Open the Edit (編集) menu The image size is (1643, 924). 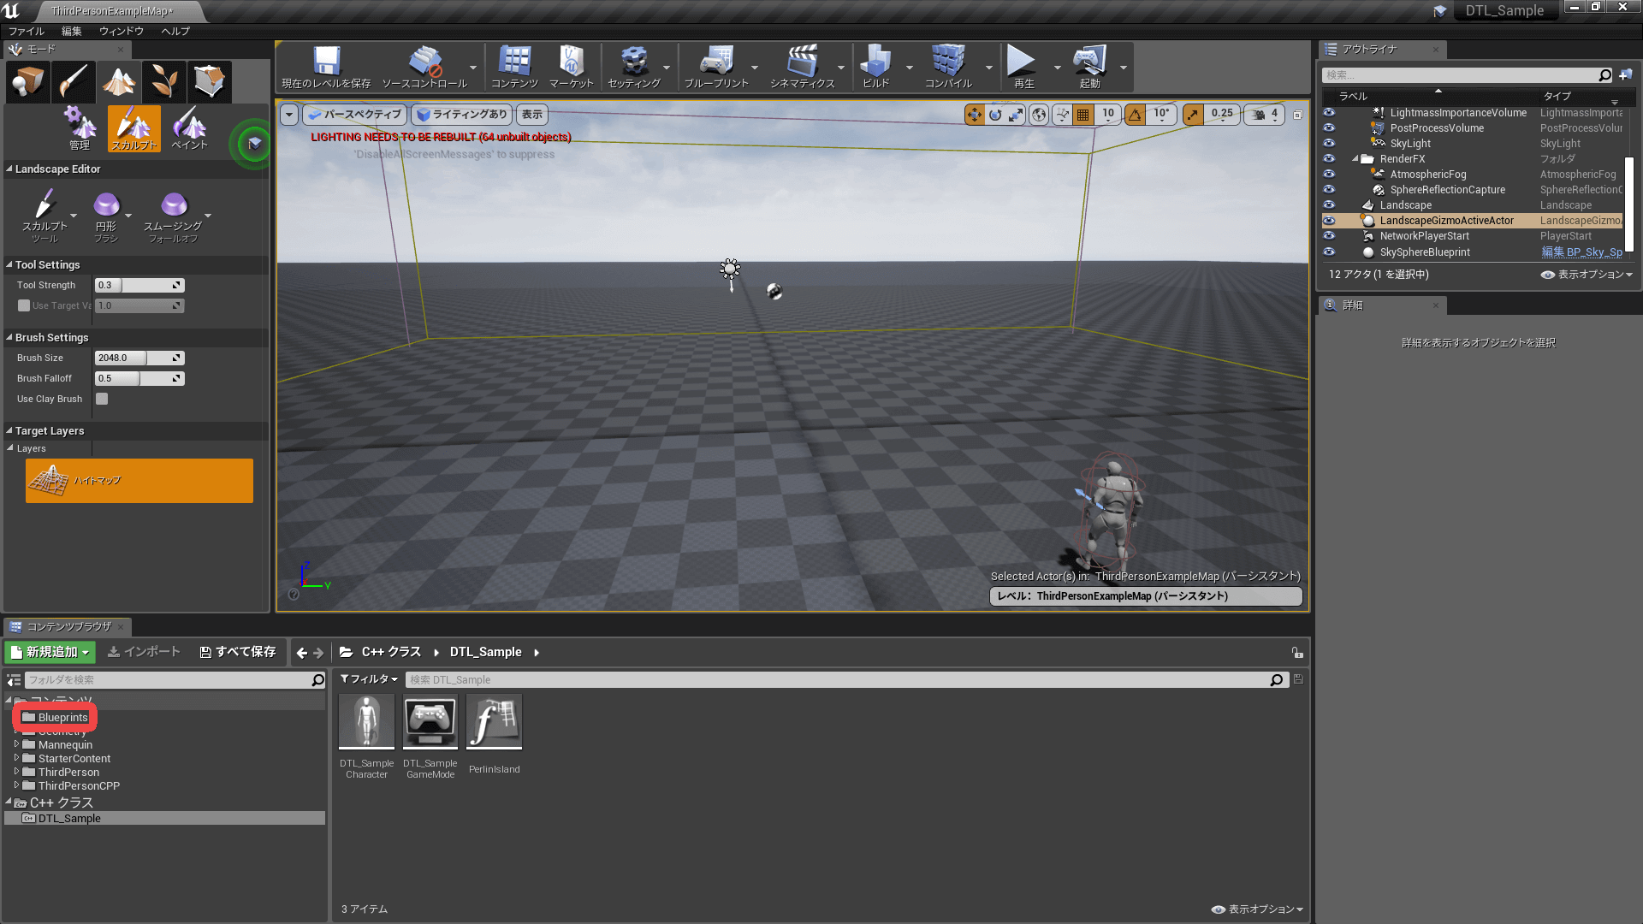coord(72,31)
